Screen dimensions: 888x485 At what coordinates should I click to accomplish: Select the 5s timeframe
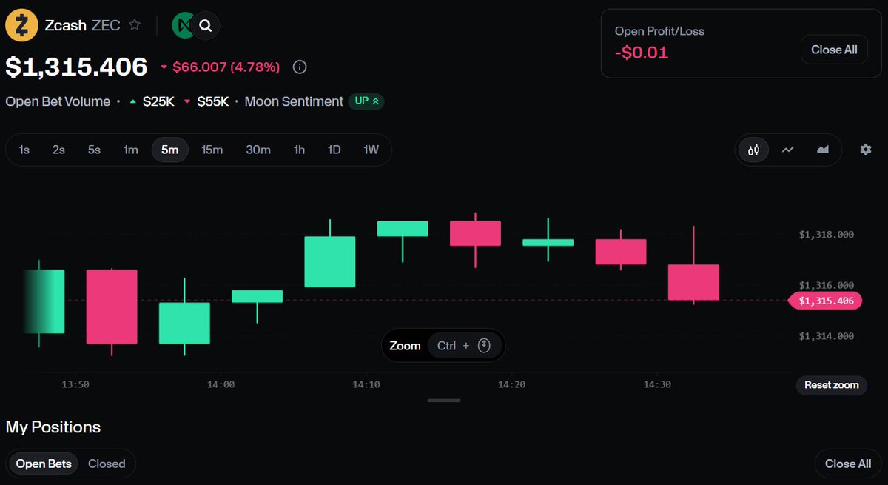[x=94, y=150]
